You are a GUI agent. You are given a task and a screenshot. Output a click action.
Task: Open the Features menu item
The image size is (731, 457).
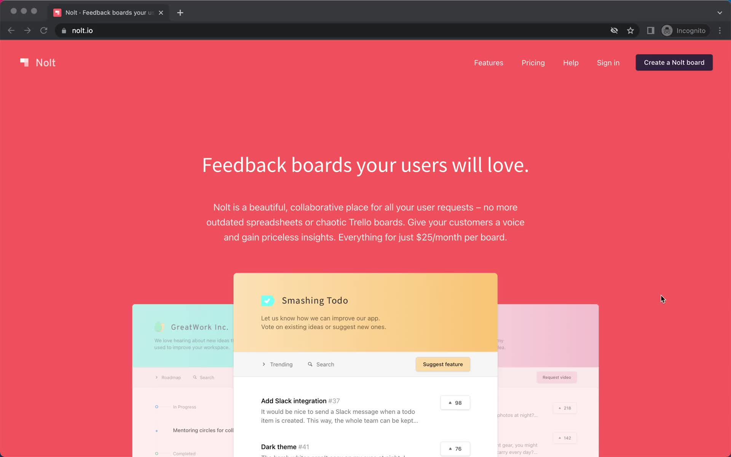tap(488, 63)
